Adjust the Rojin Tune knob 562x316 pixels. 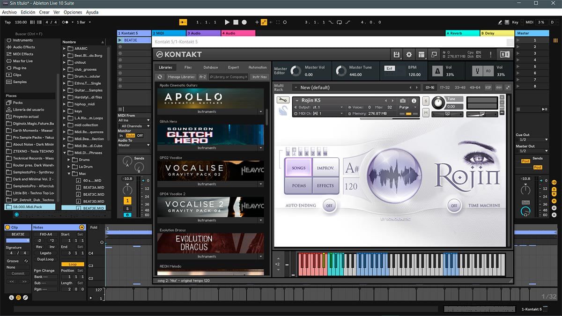click(438, 103)
